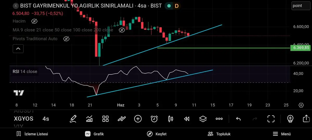Create an alert with alarm clock icon

coord(154,119)
